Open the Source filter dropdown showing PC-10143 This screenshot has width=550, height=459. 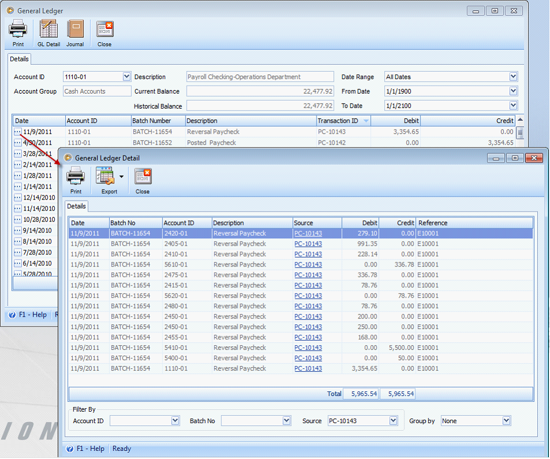(x=393, y=420)
